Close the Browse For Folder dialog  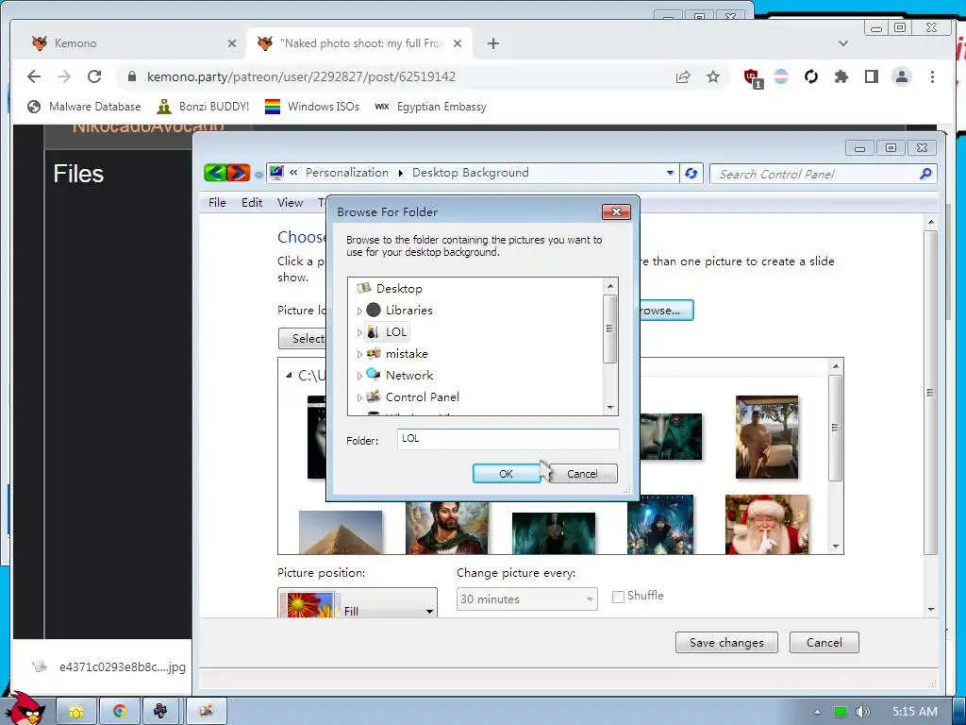coord(616,212)
